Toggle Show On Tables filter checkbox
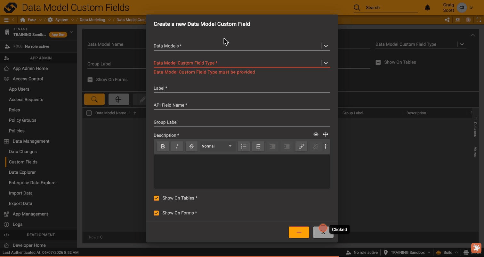 point(378,62)
